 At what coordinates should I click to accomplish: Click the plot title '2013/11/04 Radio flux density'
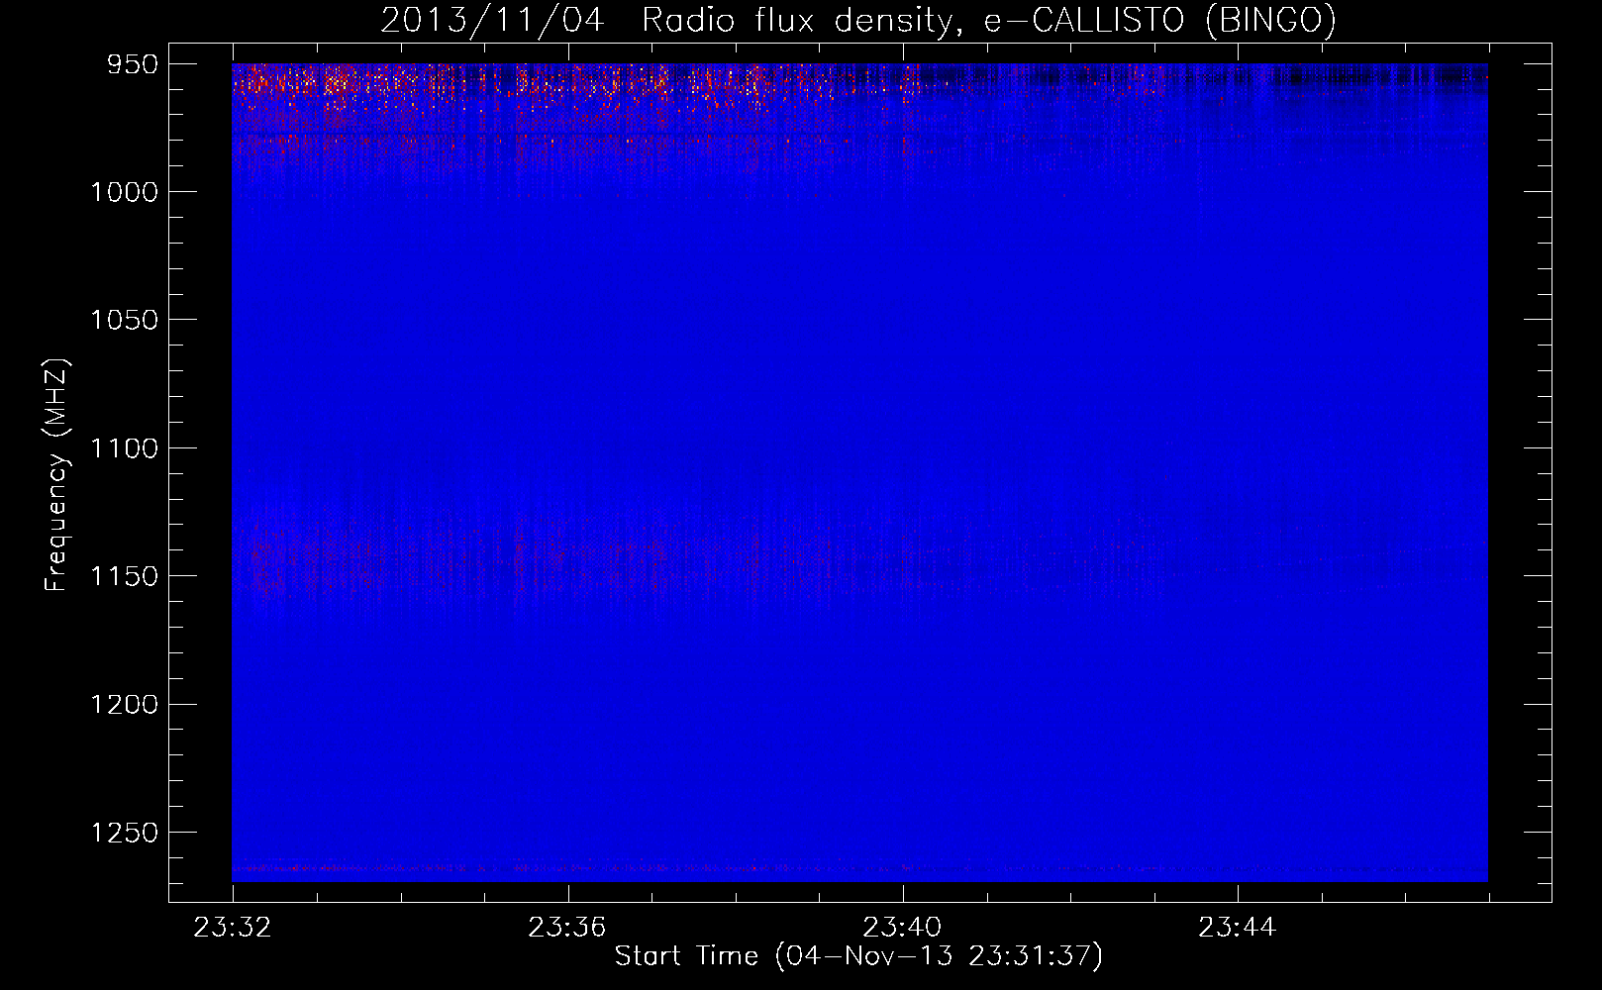click(x=669, y=21)
